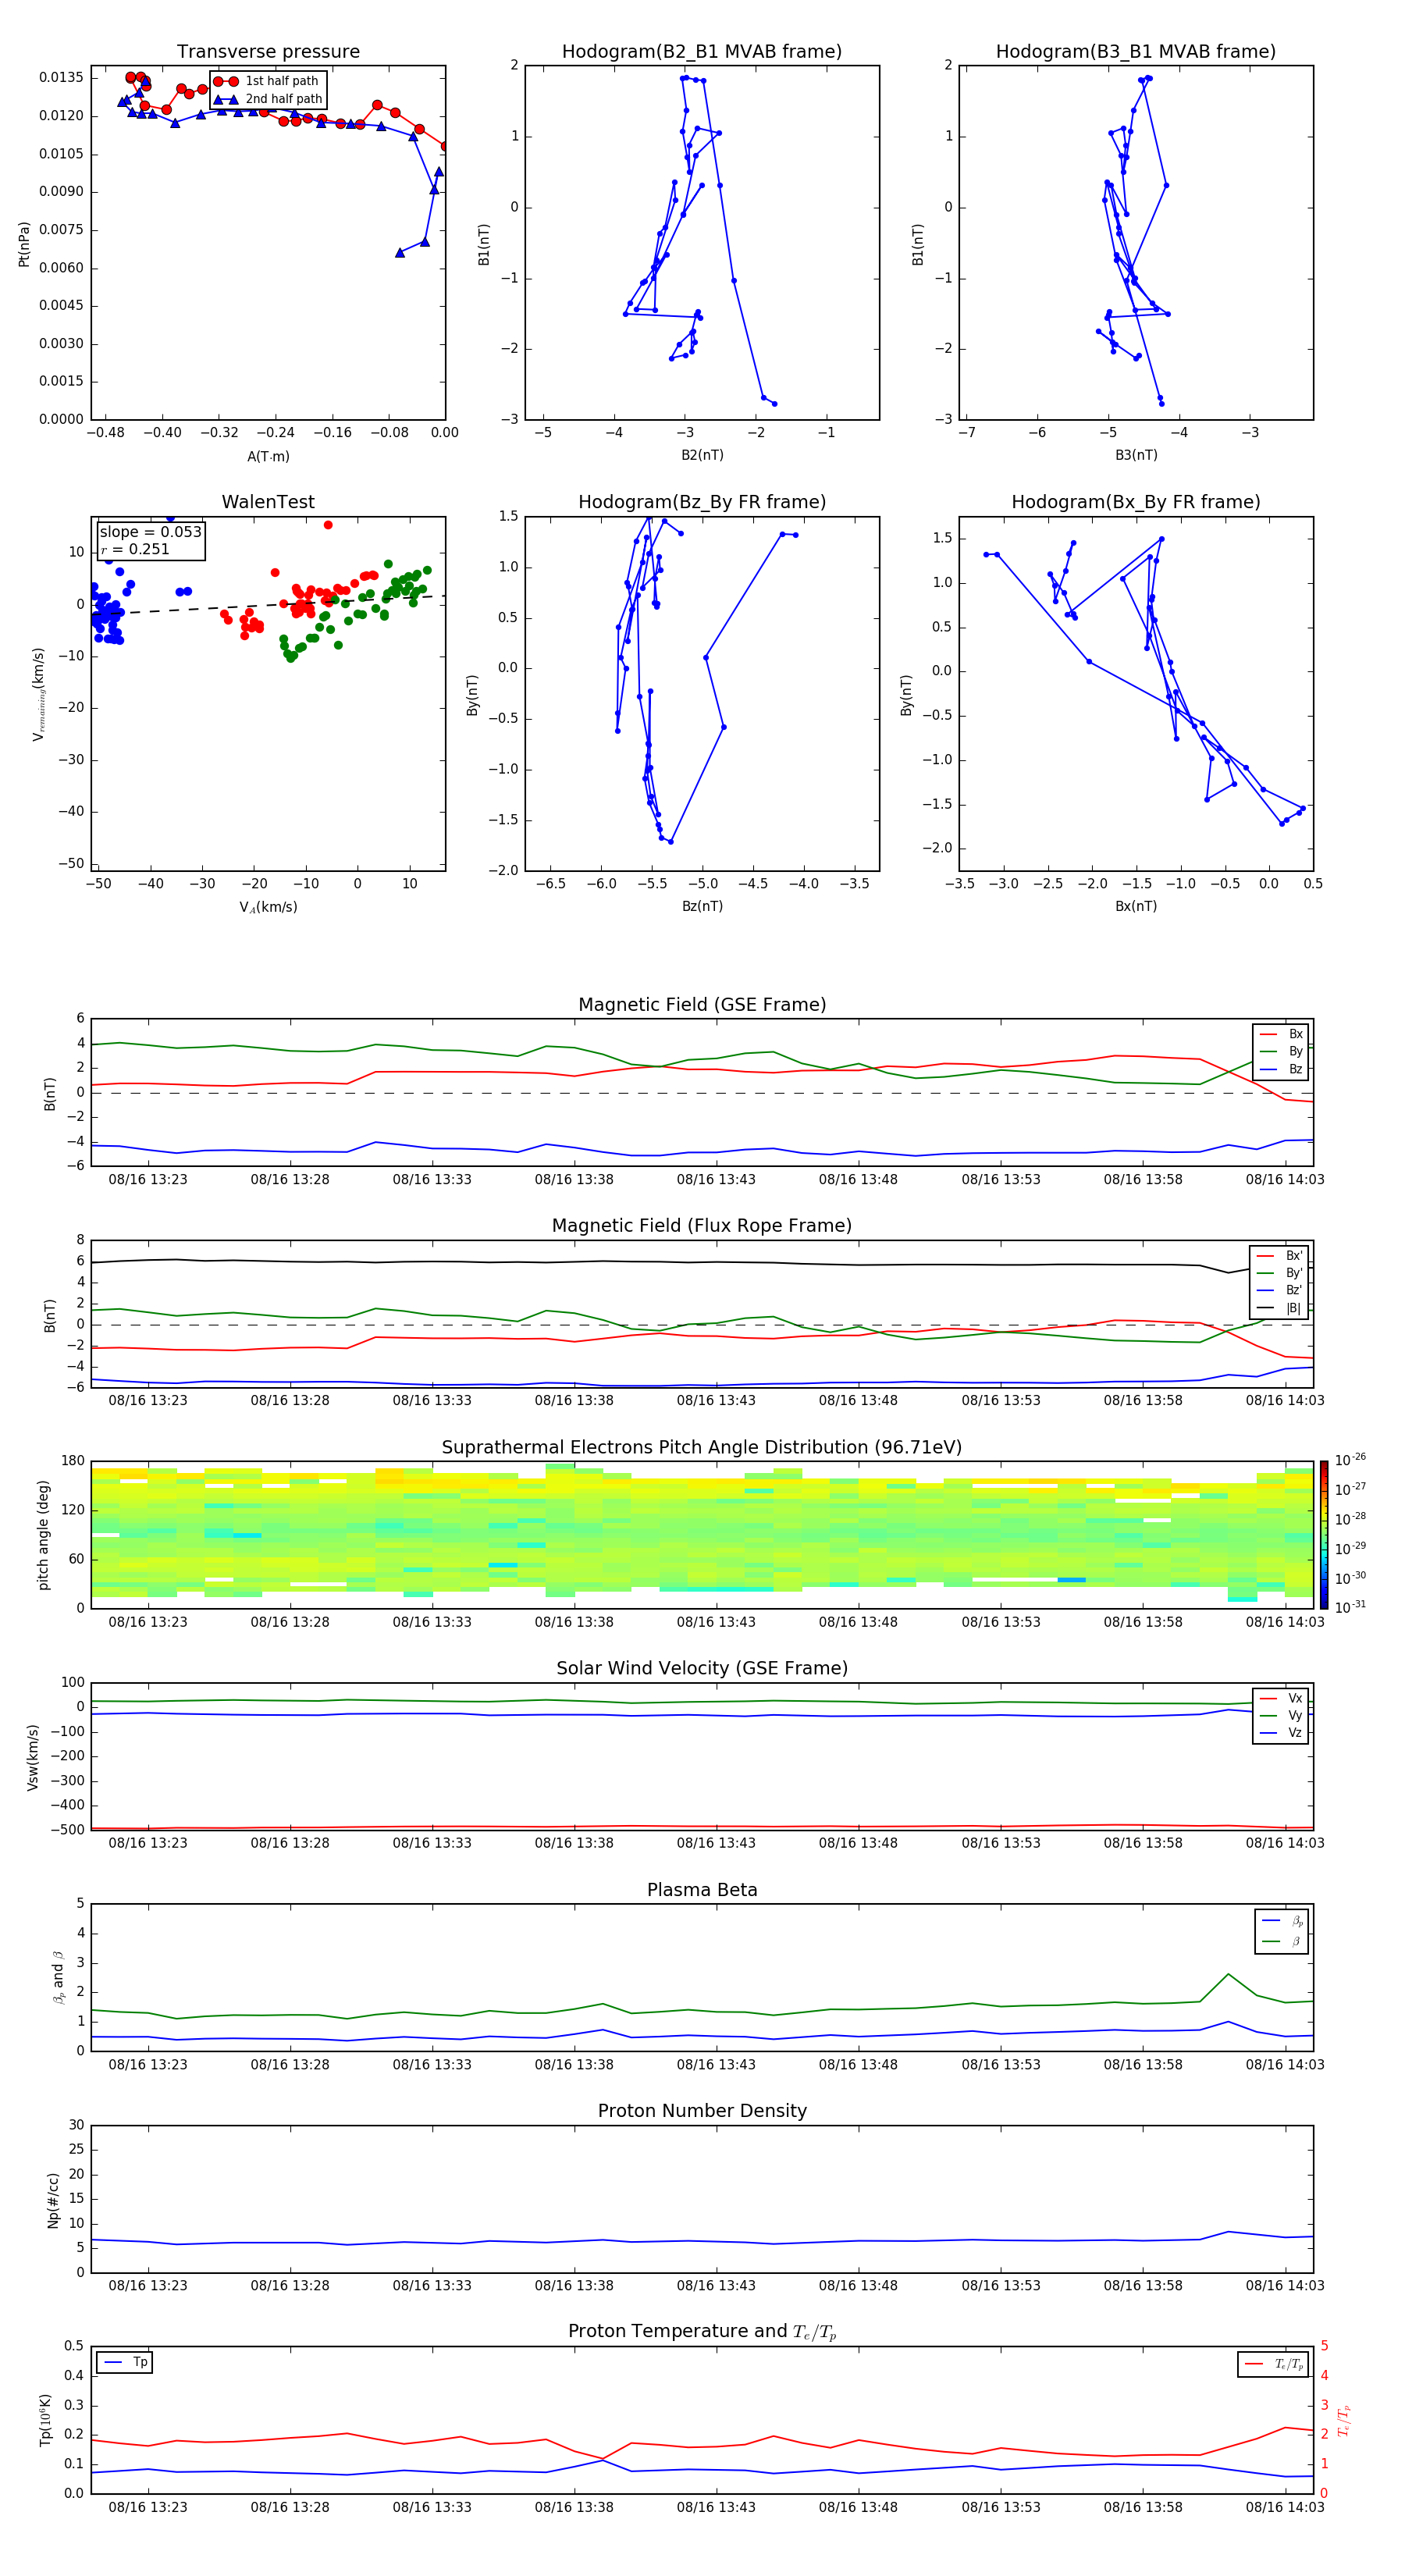Image resolution: width=1405 pixels, height=2576 pixels.
Task: Click the Suprathermal Electrons Pitch Angle Distribution title
Action: click(x=702, y=1448)
